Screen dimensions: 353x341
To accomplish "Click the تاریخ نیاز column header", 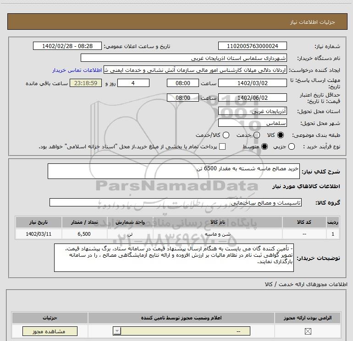I will (x=39, y=222).
